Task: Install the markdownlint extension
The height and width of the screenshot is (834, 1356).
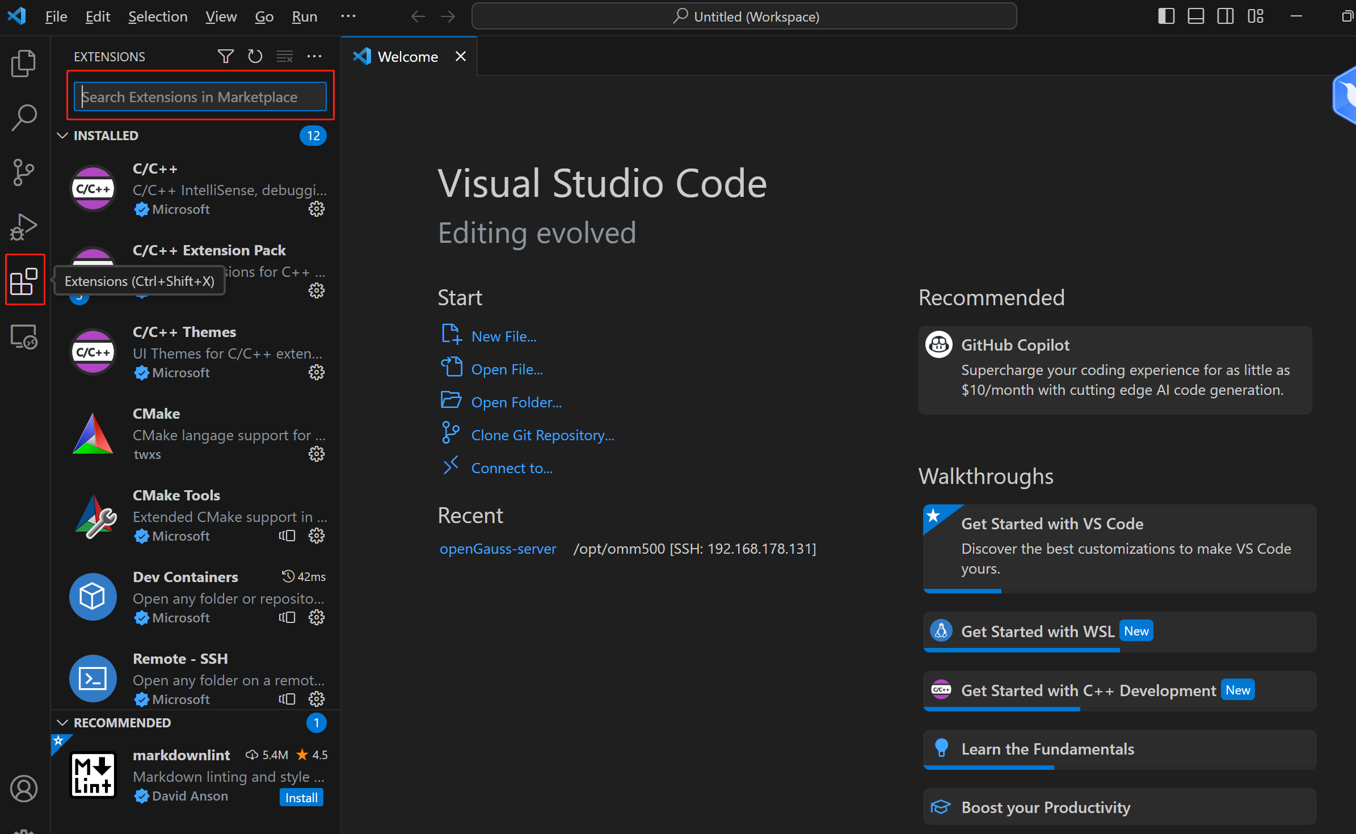Action: [301, 797]
